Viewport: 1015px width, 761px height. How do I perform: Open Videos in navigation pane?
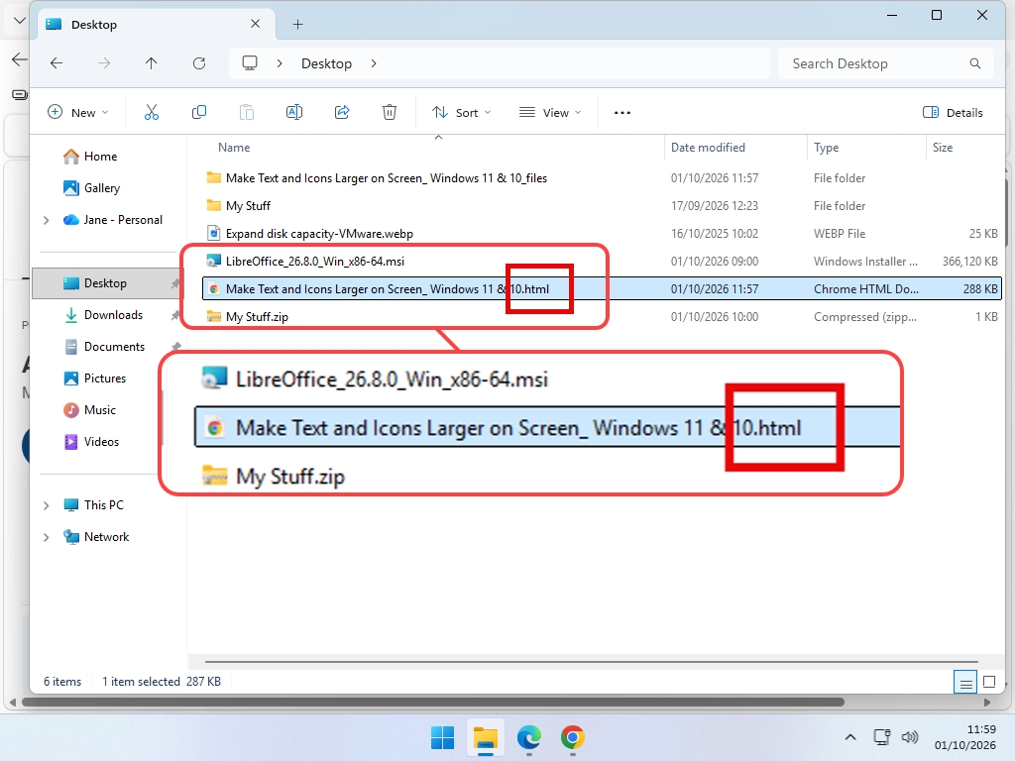point(91,442)
